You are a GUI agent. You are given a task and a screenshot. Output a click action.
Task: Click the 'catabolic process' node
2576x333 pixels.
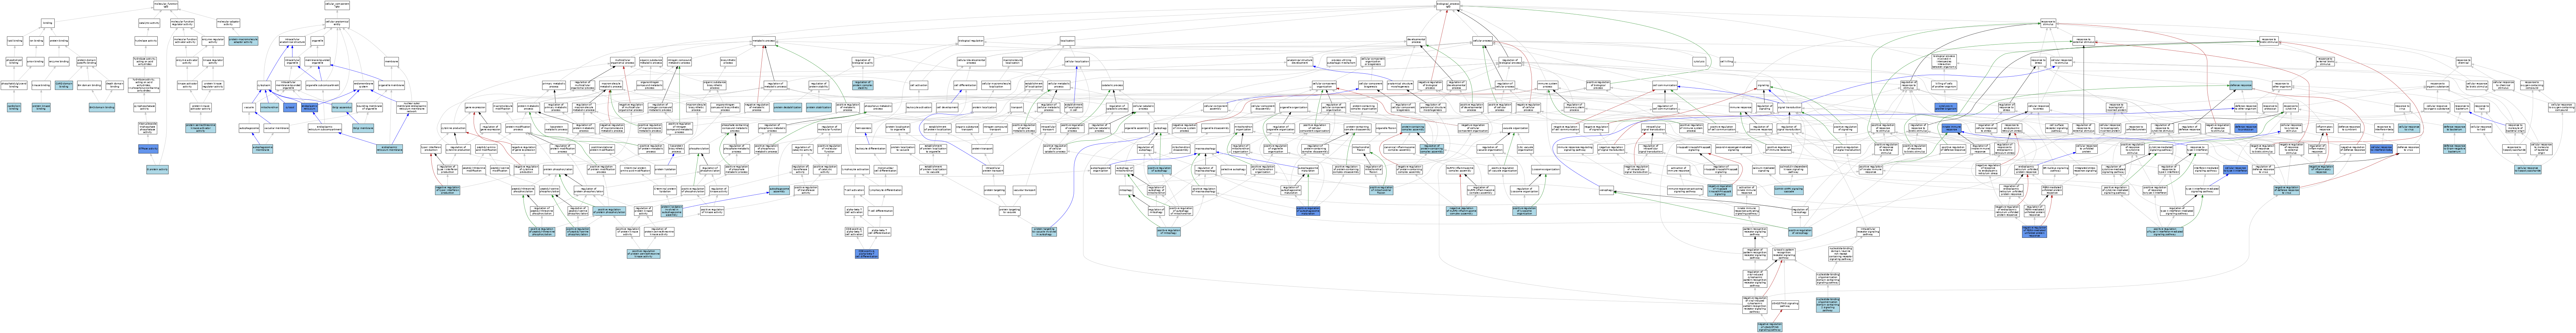pos(1112,85)
